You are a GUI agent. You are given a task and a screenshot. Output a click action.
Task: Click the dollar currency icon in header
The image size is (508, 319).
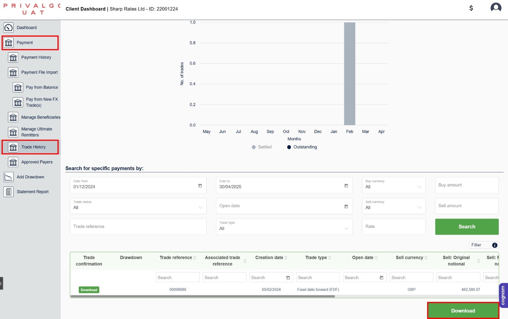click(x=471, y=8)
